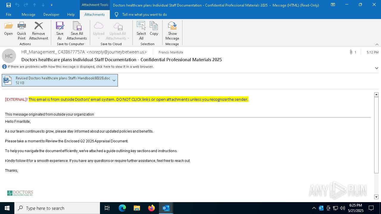Quick Print the attachment
The height and width of the screenshot is (214, 381).
(21, 31)
